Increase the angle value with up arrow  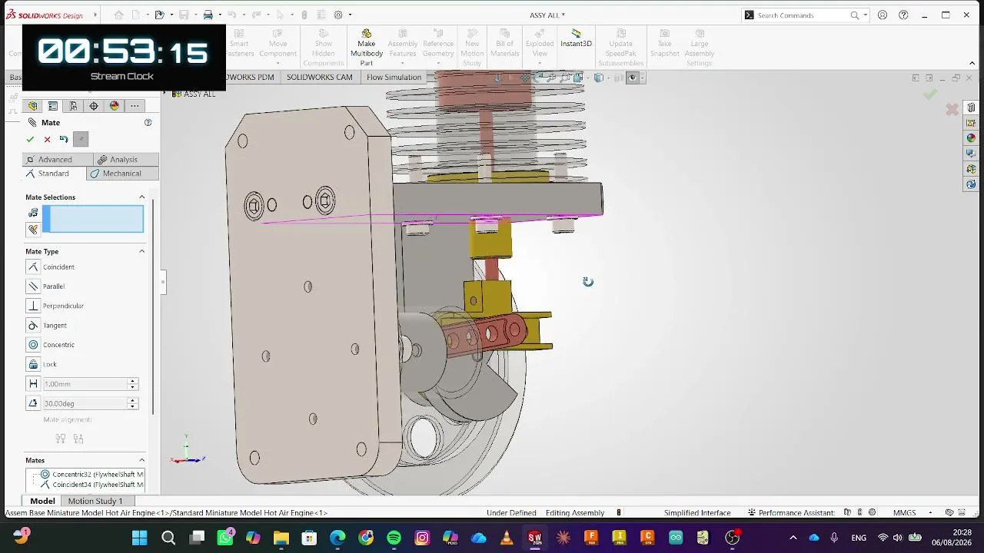[132, 400]
